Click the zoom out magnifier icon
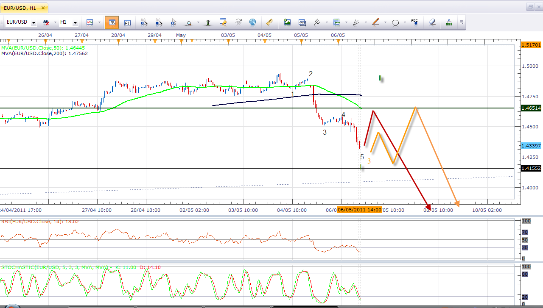Screen dimensions: 543x308 (x=159, y=22)
